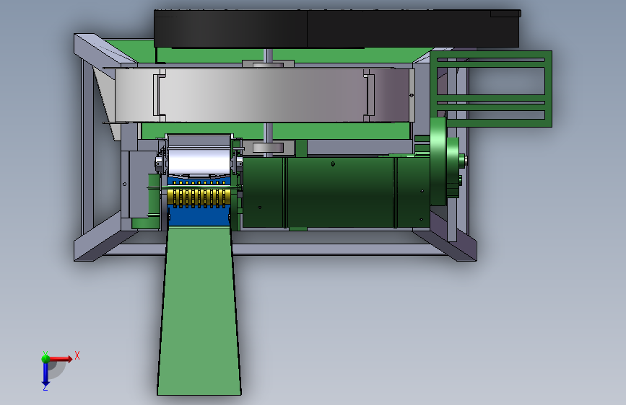
Task: Select the black cover on top of machine
Action: tap(337, 29)
